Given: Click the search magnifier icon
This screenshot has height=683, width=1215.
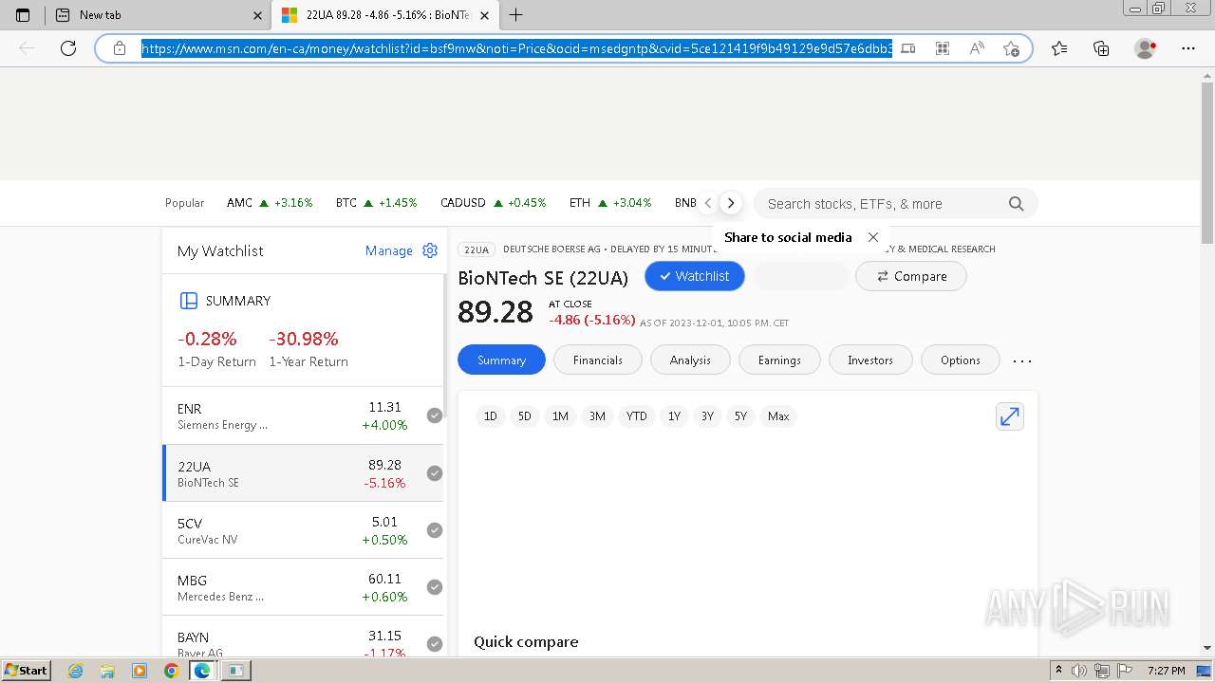Looking at the screenshot, I should click(1016, 204).
